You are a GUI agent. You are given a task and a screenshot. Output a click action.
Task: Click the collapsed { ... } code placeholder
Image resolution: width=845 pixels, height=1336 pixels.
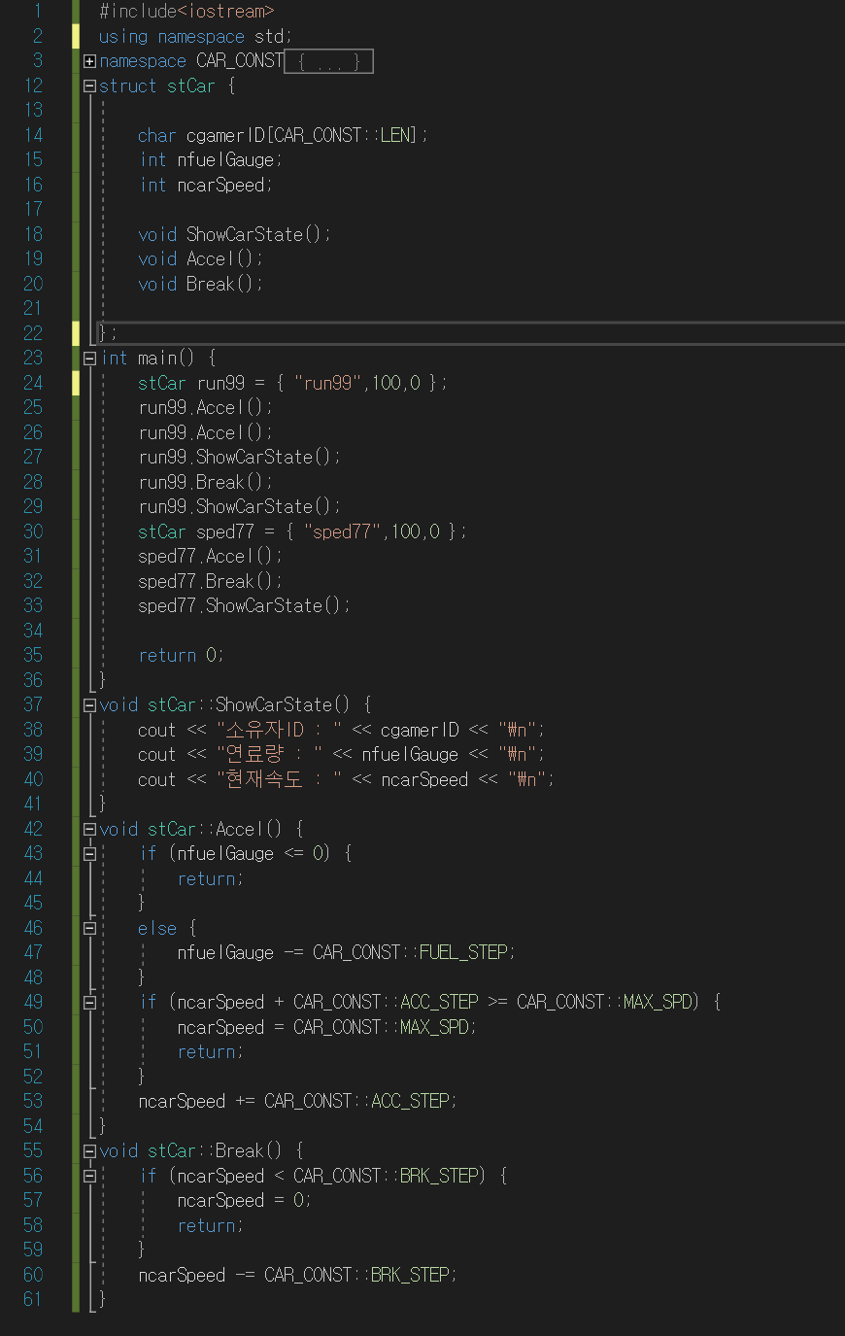(x=328, y=61)
